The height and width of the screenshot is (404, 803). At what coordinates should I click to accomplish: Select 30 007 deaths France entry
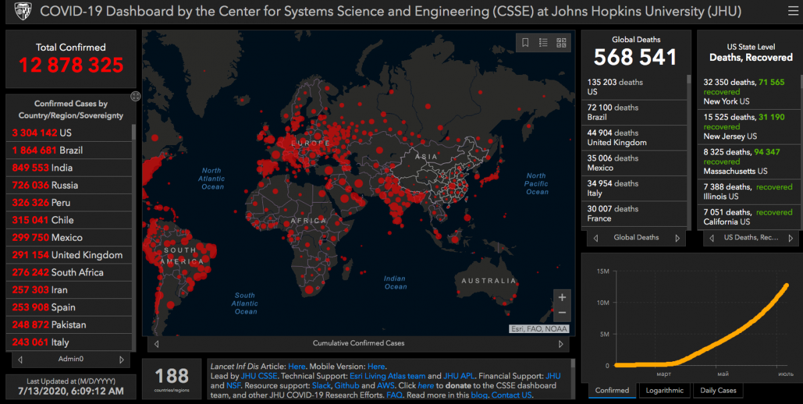tap(634, 214)
